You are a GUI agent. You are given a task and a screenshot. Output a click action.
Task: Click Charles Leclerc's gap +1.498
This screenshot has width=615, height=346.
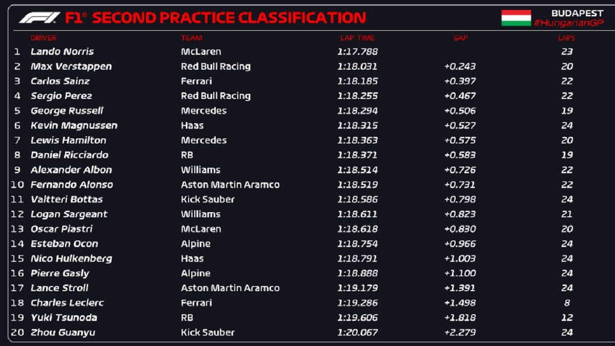coord(460,303)
